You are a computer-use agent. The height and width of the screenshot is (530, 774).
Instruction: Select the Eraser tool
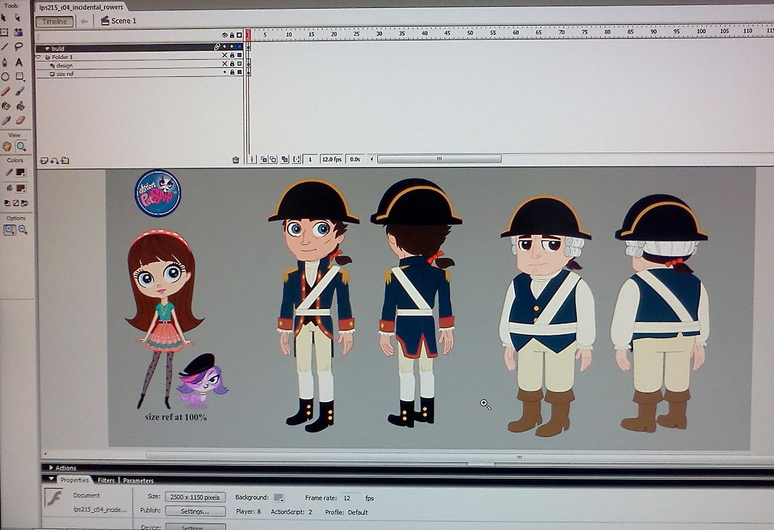click(20, 120)
